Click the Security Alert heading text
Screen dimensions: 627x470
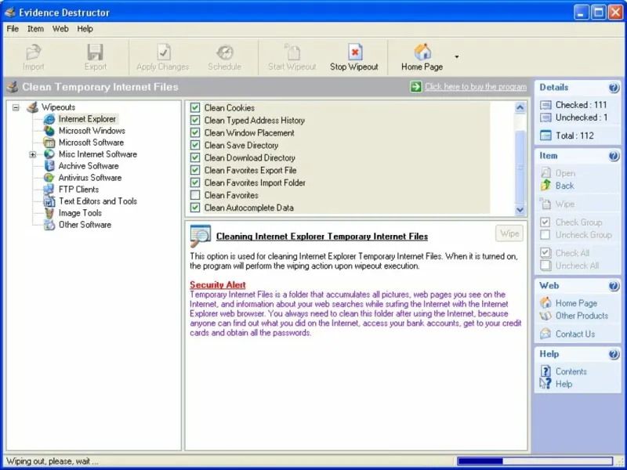pyautogui.click(x=218, y=284)
